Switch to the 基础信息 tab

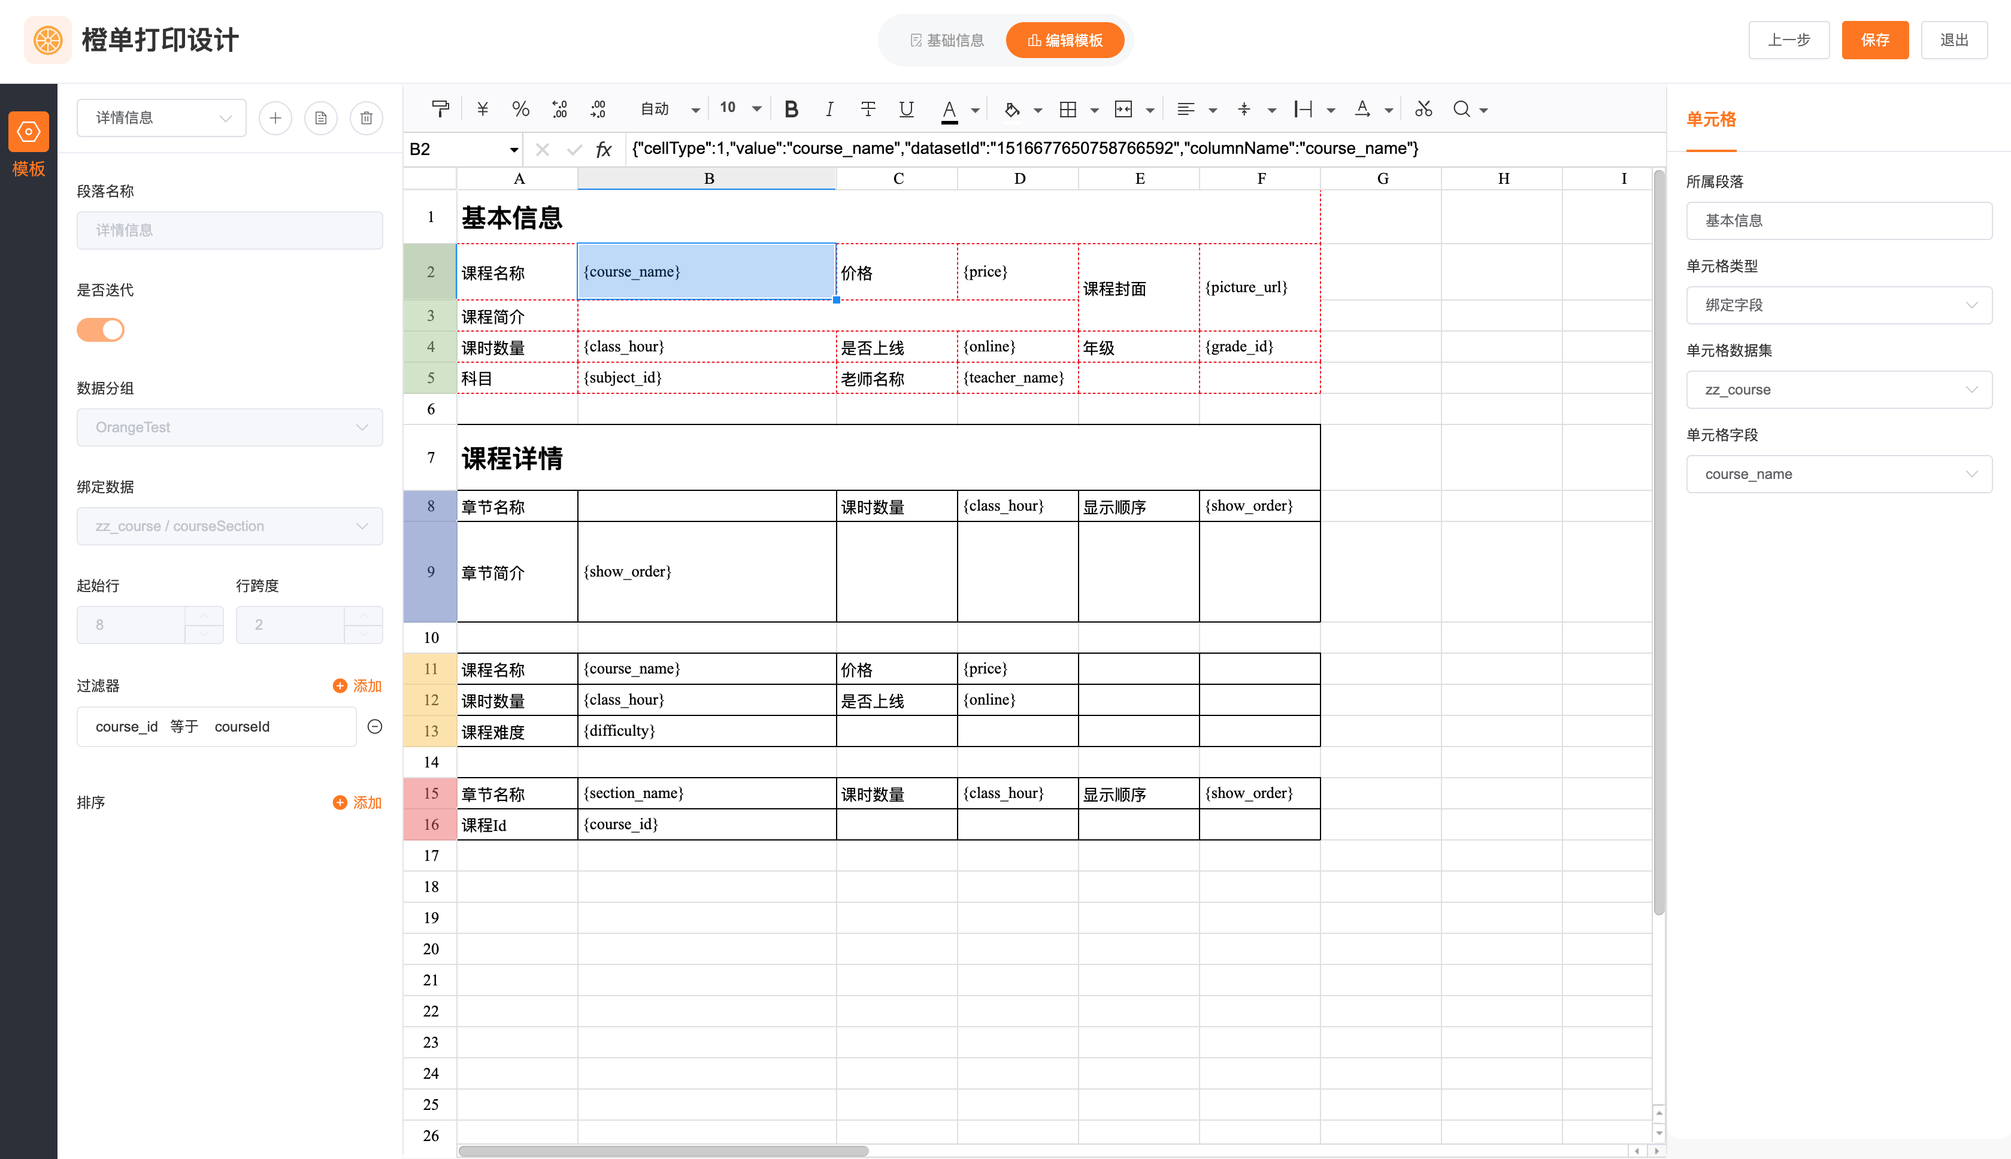pyautogui.click(x=947, y=40)
